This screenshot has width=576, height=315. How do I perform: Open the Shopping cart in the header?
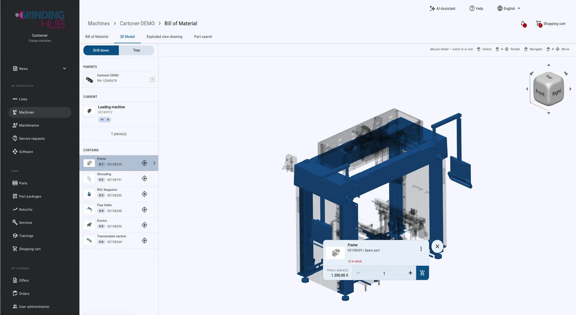[x=550, y=24]
